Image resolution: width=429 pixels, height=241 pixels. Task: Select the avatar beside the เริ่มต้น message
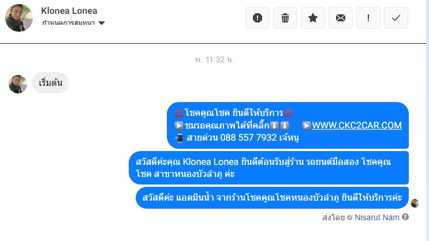(18, 84)
